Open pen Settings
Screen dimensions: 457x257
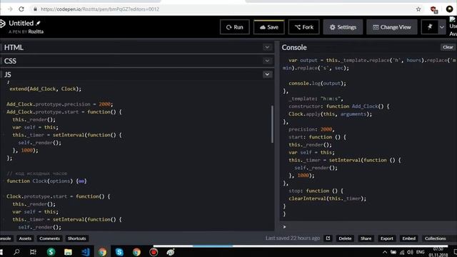coord(343,27)
